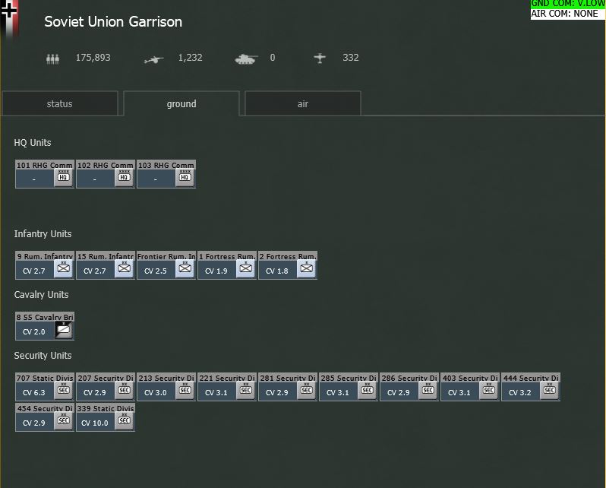Click the 101 RHG Comm HQ icon
The width and height of the screenshot is (606, 488).
(x=63, y=177)
